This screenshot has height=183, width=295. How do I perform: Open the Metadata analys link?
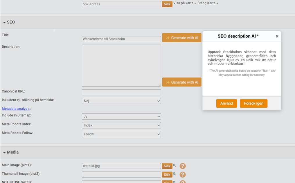16,109
